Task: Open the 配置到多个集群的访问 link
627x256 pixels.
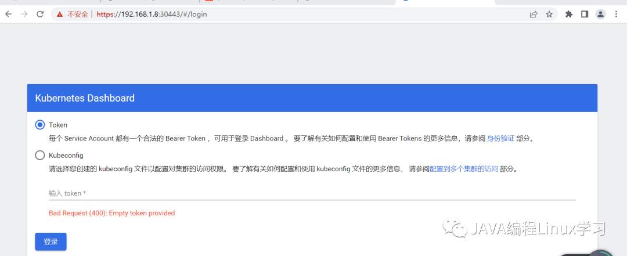Action: [464, 169]
